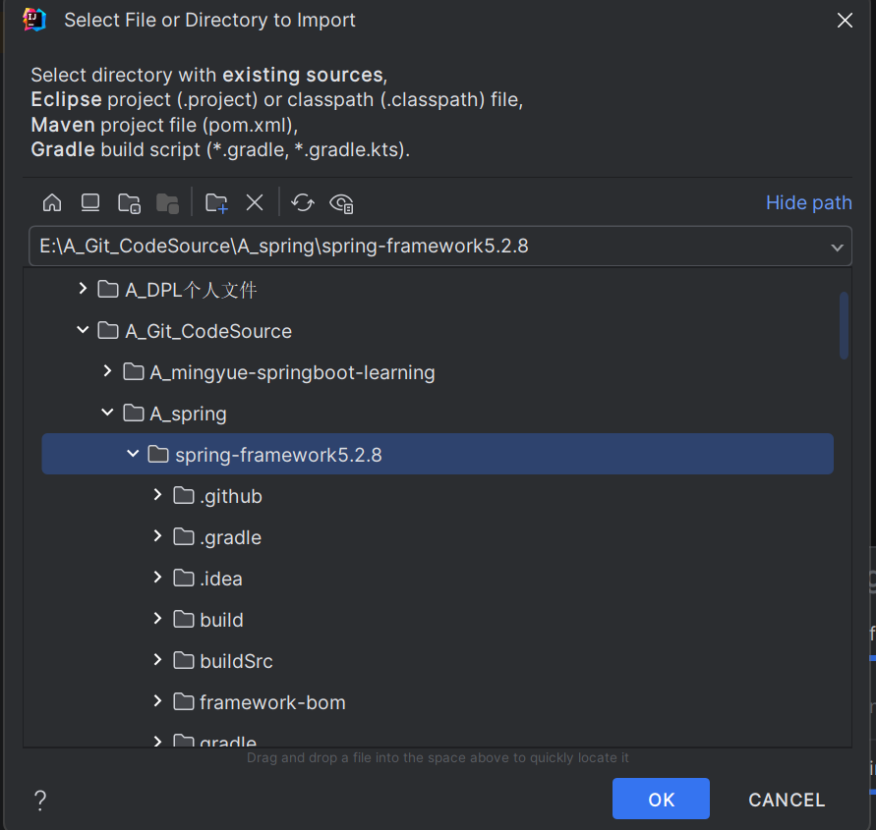Select the build directory

[438, 620]
